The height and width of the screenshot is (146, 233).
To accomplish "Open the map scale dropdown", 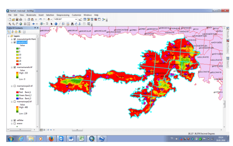I will pyautogui.click(x=76, y=19).
